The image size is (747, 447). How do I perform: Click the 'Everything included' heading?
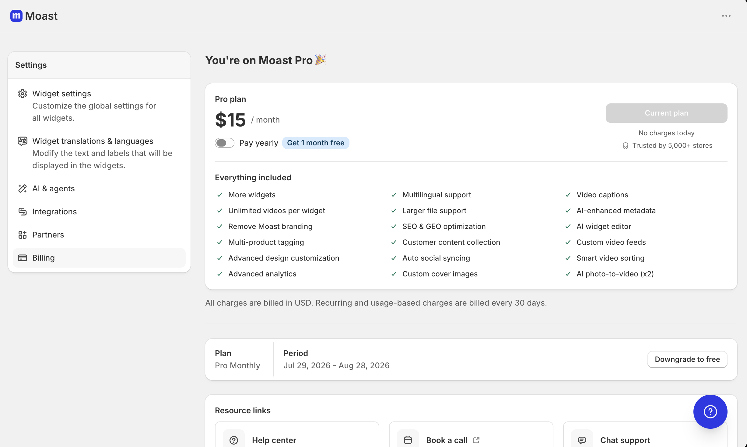pos(253,178)
